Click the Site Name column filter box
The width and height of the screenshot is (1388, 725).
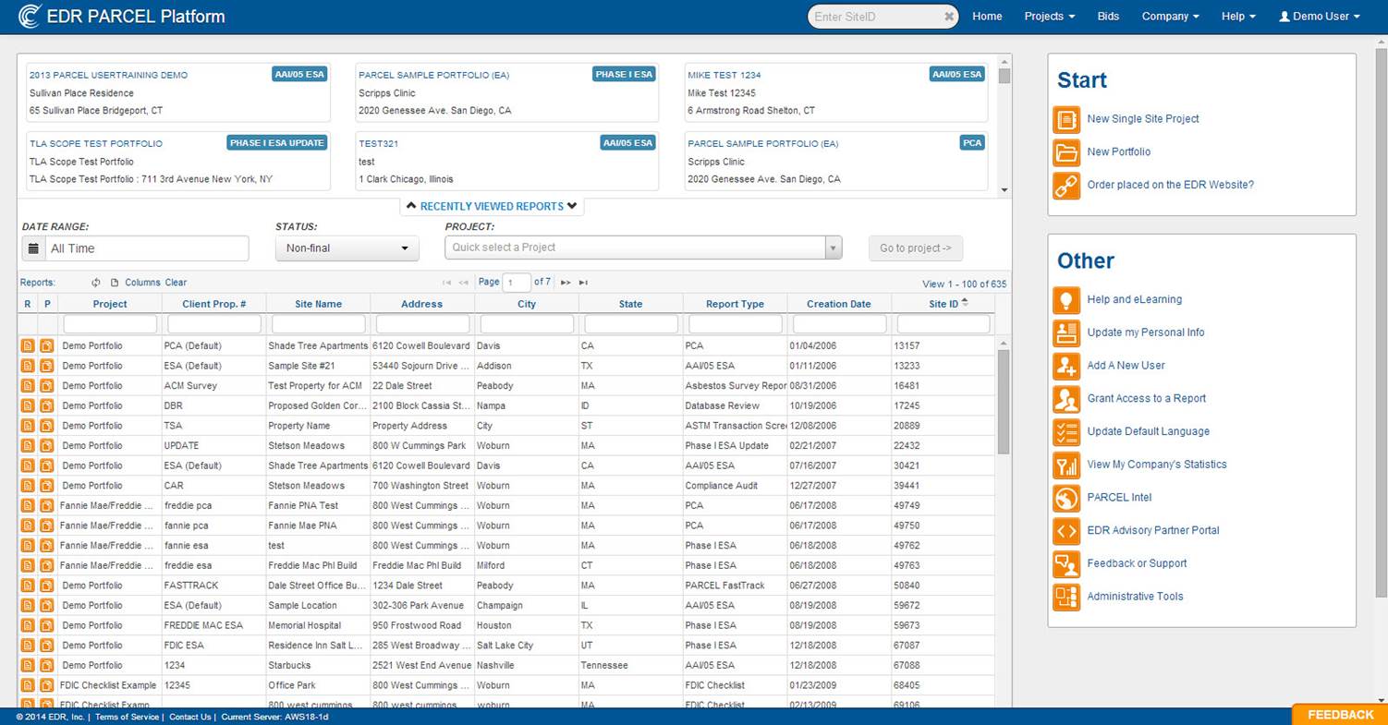click(318, 324)
